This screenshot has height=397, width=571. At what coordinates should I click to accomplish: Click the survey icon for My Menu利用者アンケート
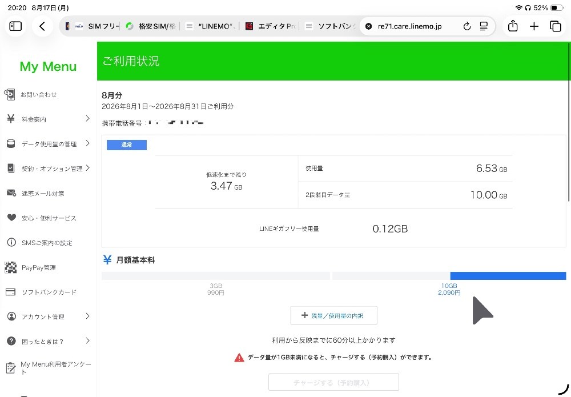(x=11, y=368)
